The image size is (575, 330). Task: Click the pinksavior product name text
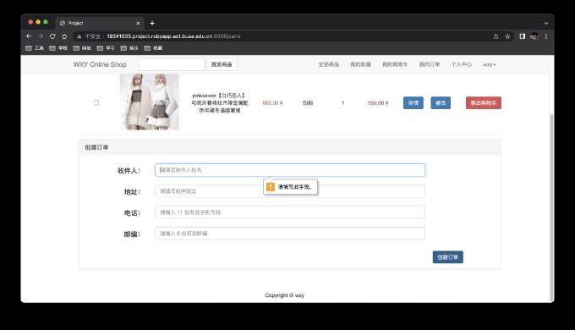(x=220, y=102)
